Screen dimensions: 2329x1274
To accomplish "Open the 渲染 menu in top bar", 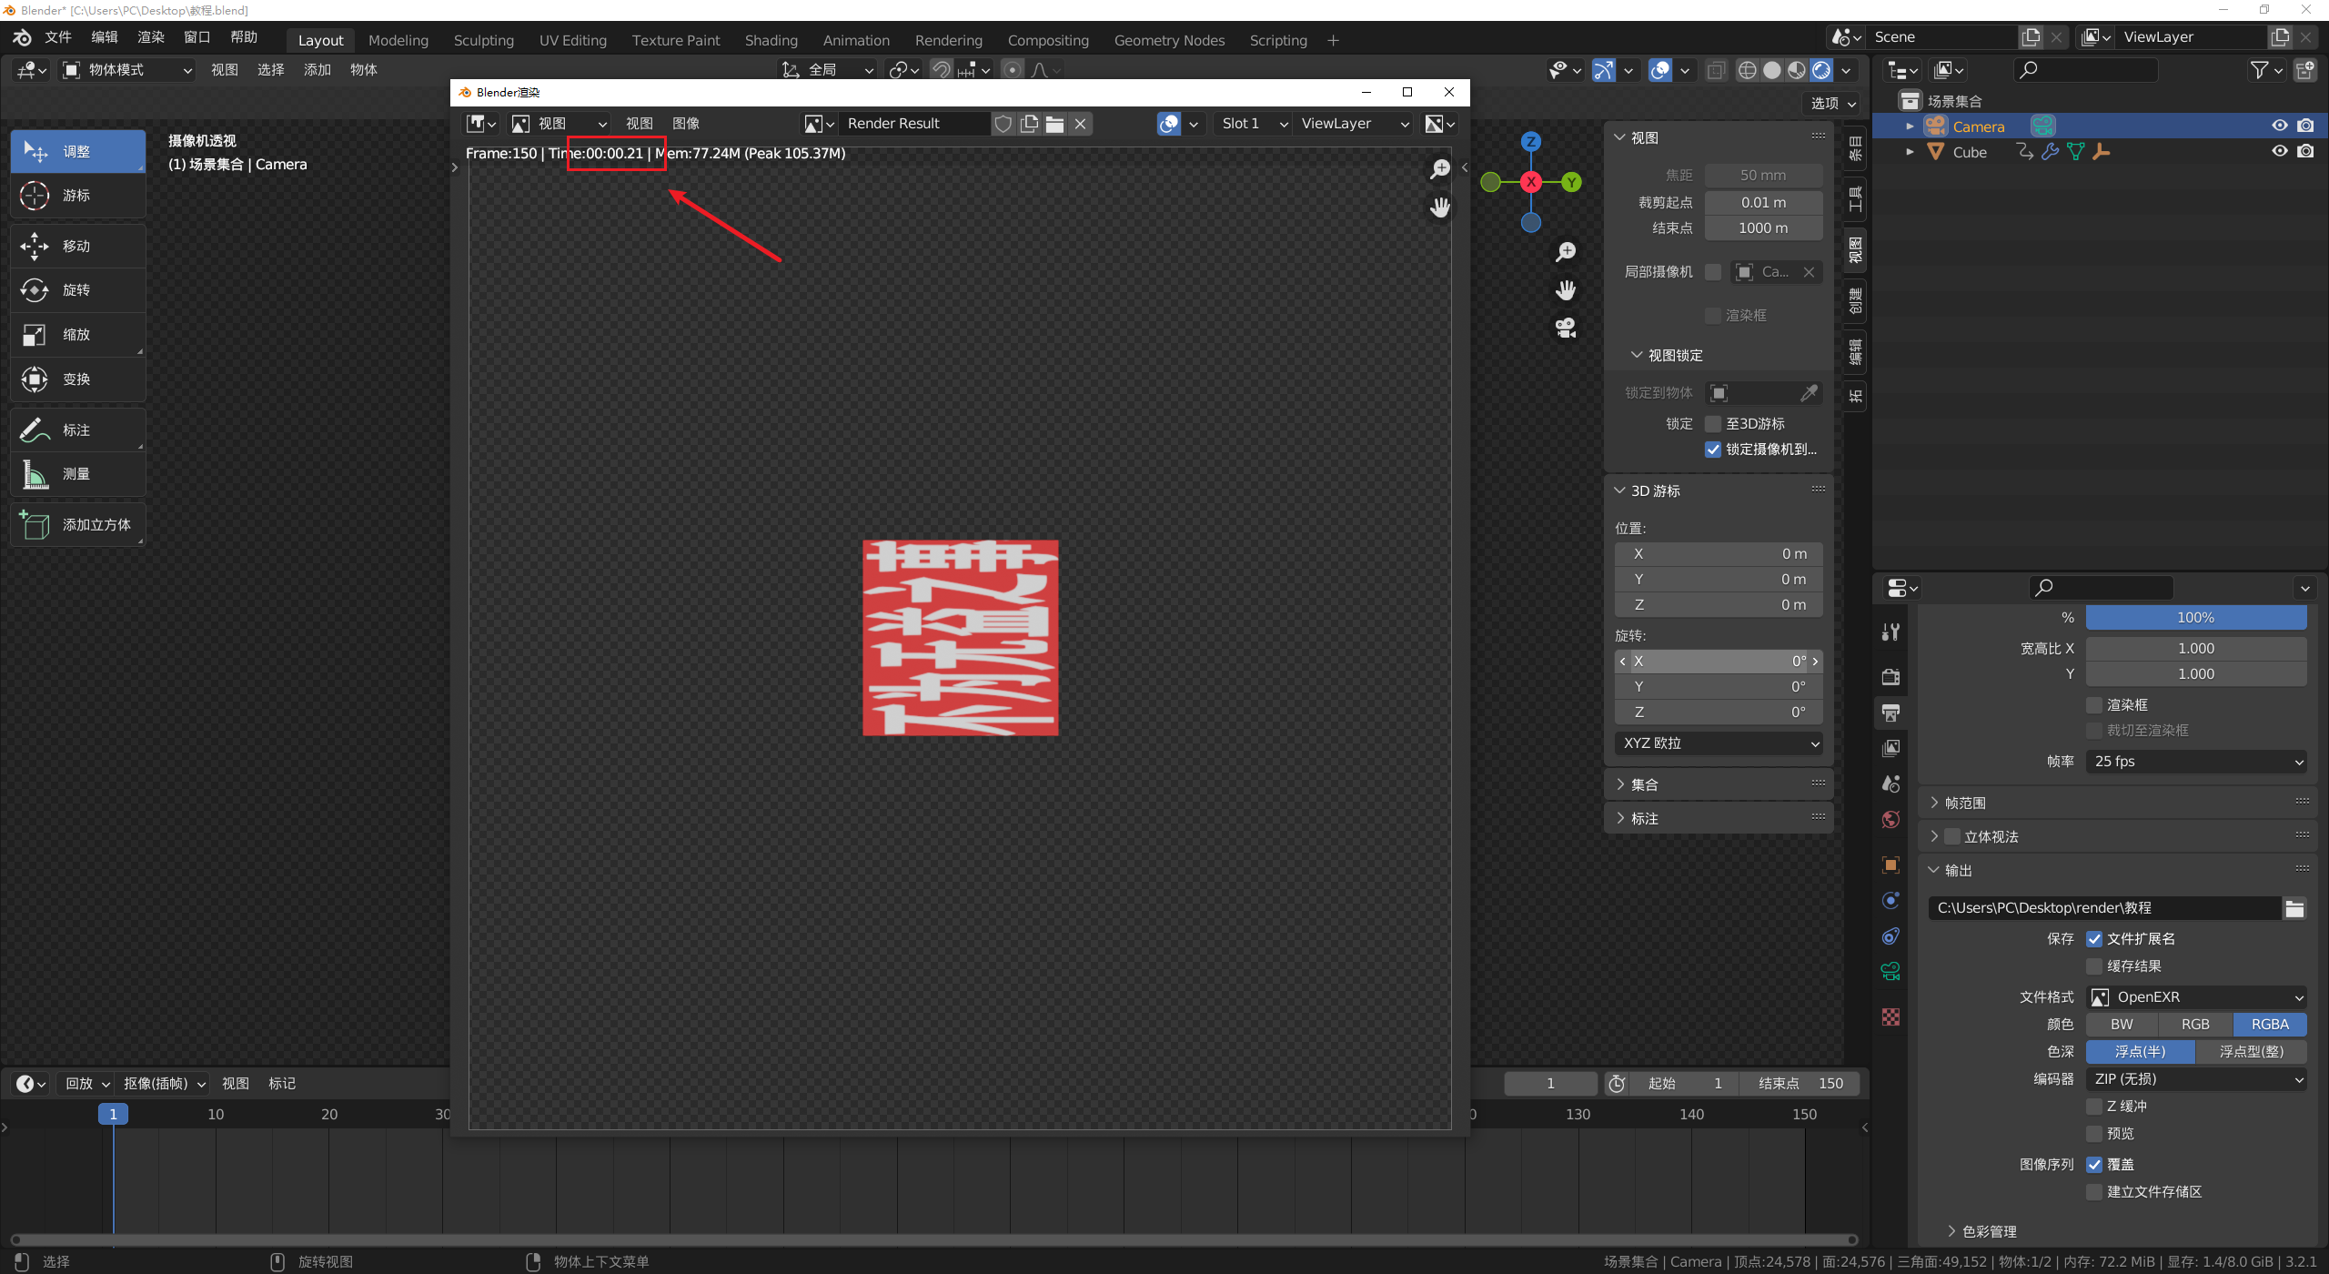I will tap(150, 37).
